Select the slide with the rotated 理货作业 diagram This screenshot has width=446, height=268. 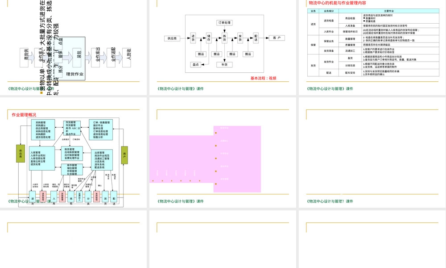click(74, 47)
